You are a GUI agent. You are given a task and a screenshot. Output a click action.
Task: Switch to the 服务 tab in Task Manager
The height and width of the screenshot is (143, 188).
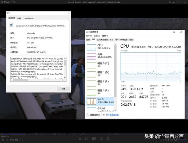point(131,40)
